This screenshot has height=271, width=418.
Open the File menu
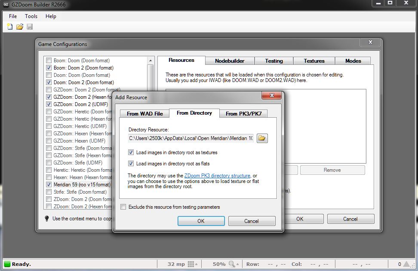(13, 16)
